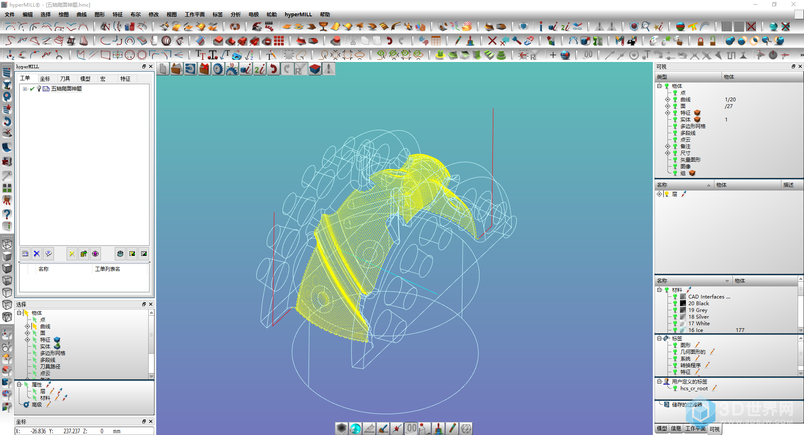Click the globe with red dot icon
This screenshot has height=435, width=804.
click(565, 55)
